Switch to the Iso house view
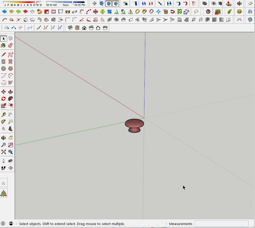 tap(70, 27)
